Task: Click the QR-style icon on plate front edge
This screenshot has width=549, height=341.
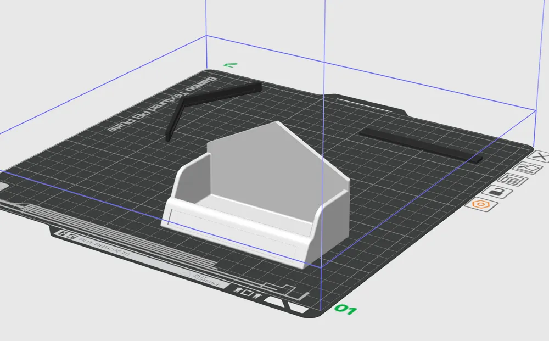Action: point(67,235)
